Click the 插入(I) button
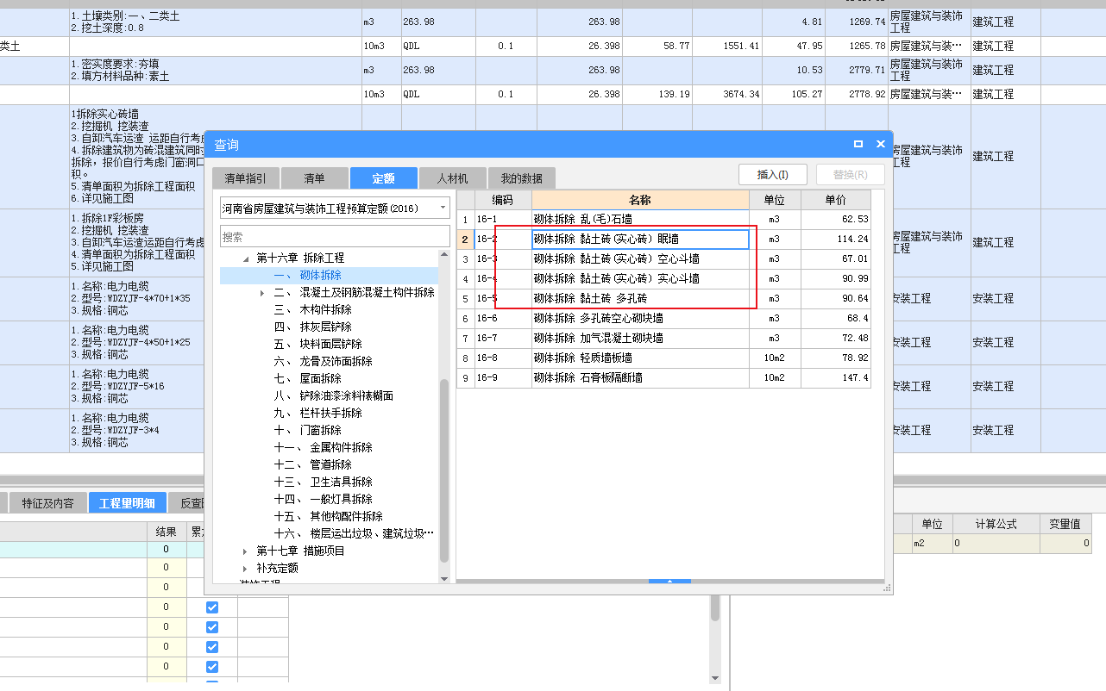The image size is (1106, 691). tap(773, 174)
